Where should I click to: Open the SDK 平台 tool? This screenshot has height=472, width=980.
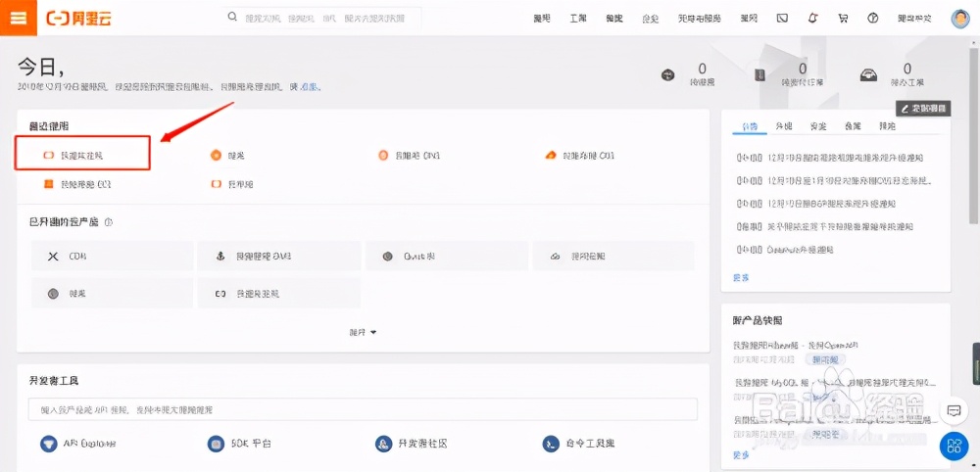tap(239, 444)
